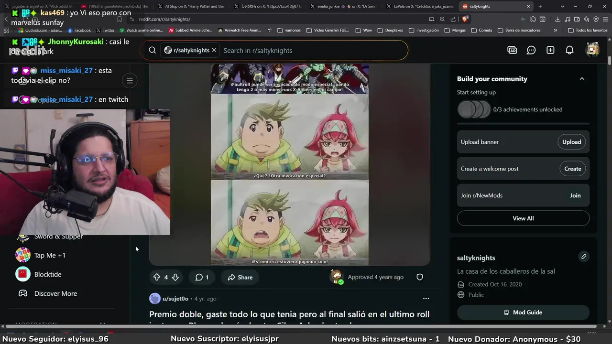Open Wow bookmarks folder
612x344 pixels.
point(363,30)
